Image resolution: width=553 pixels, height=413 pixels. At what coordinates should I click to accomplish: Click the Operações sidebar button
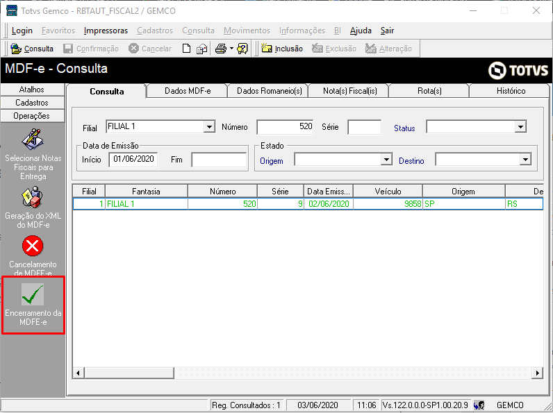click(x=32, y=116)
